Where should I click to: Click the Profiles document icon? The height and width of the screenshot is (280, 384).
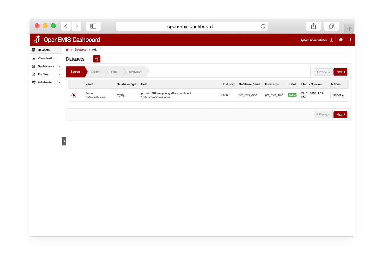pyautogui.click(x=33, y=74)
